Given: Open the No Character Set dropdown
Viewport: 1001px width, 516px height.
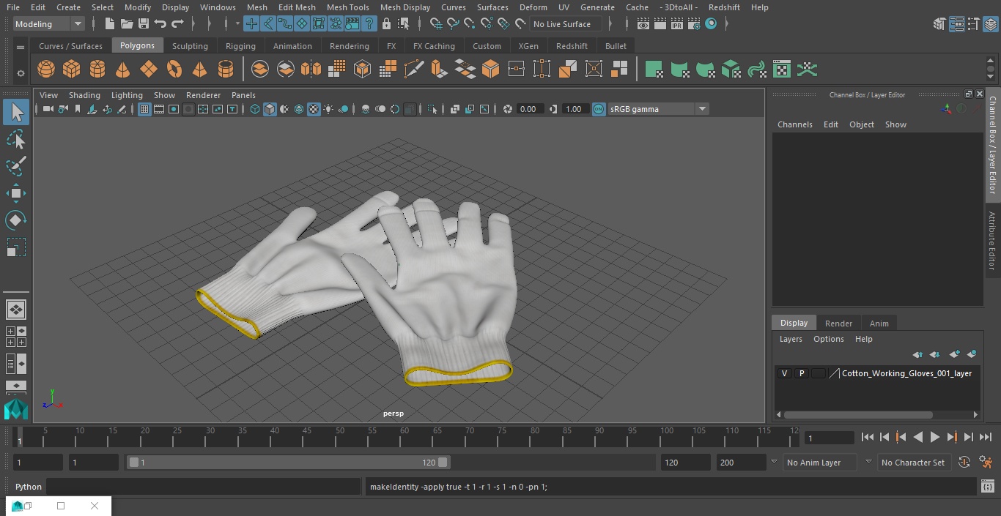Looking at the screenshot, I should 913,463.
